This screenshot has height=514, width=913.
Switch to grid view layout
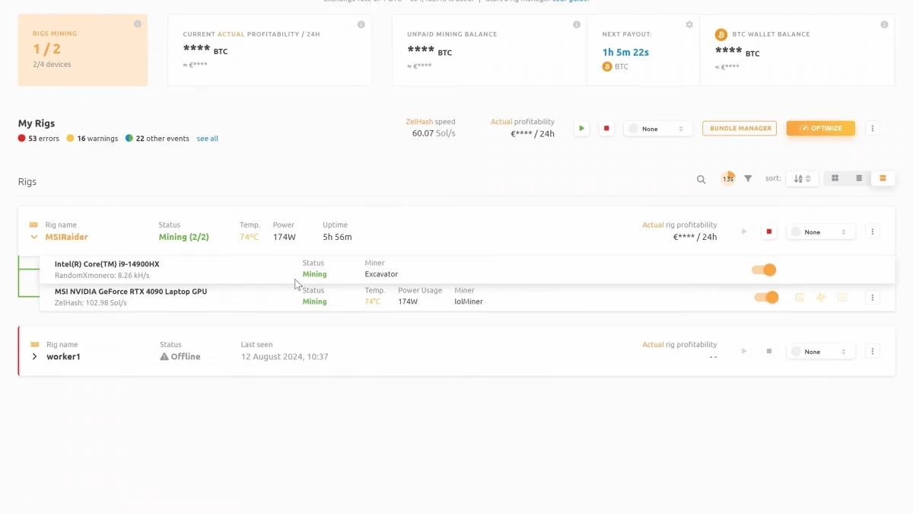(835, 178)
